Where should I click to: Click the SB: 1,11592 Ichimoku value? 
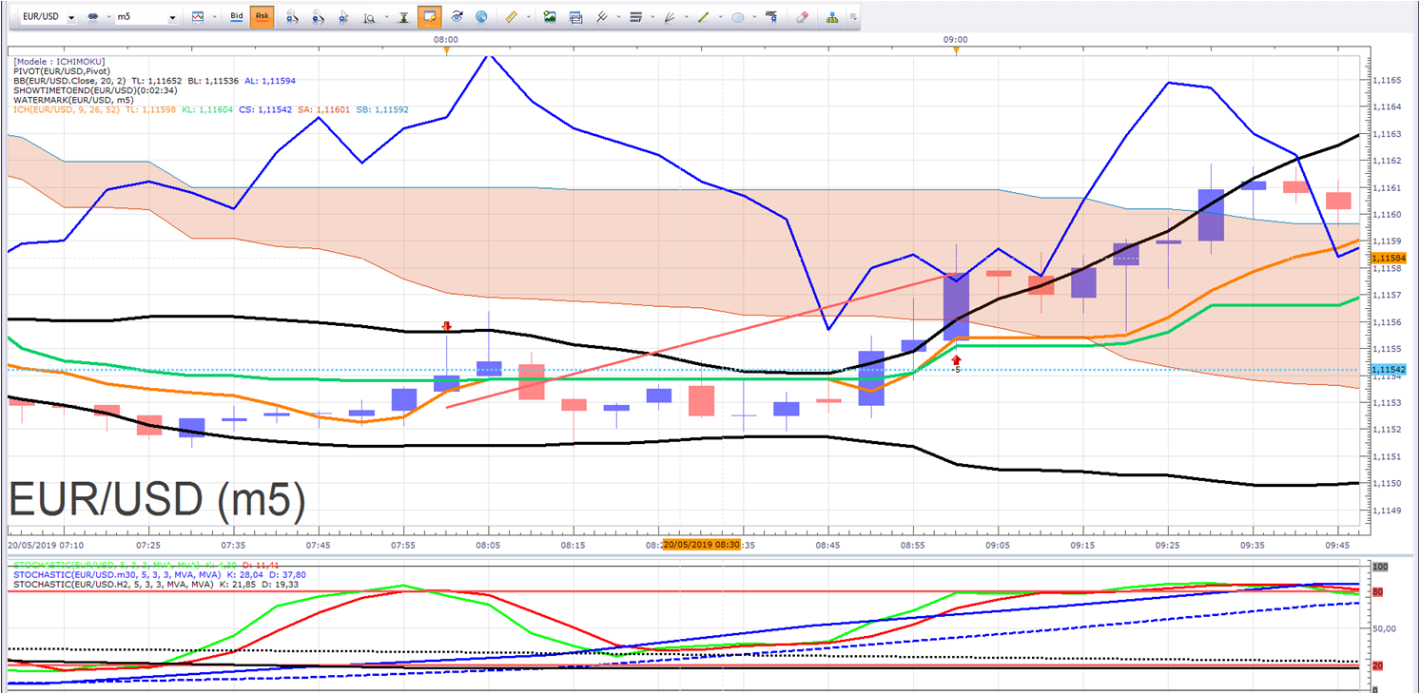[x=381, y=110]
